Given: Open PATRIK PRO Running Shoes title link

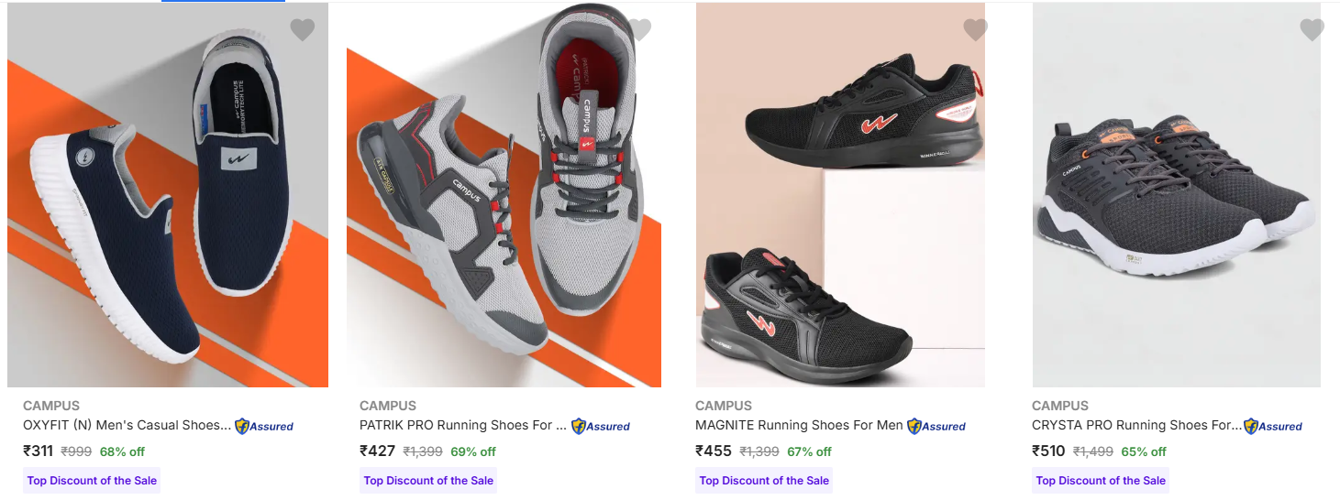Looking at the screenshot, I should (463, 425).
